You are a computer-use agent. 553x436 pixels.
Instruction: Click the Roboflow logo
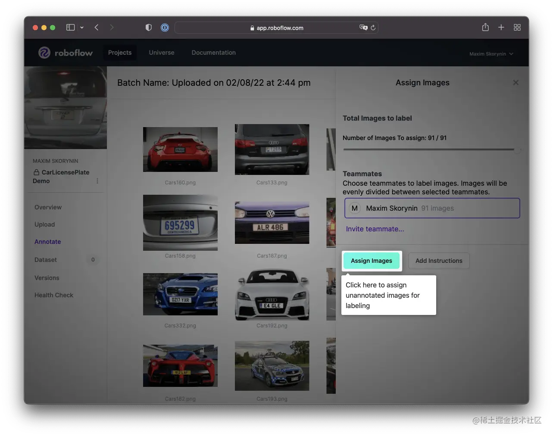point(65,53)
